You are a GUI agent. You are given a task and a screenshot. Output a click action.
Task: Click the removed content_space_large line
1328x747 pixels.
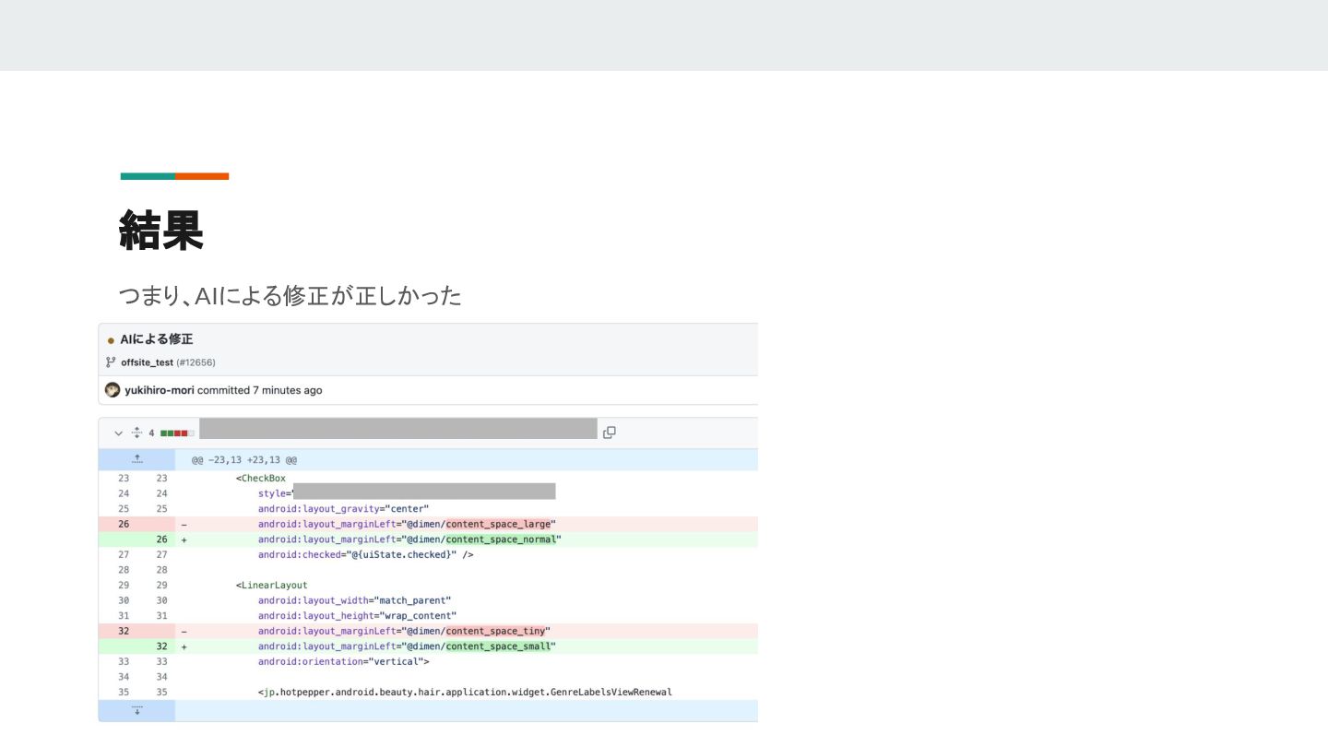[407, 524]
